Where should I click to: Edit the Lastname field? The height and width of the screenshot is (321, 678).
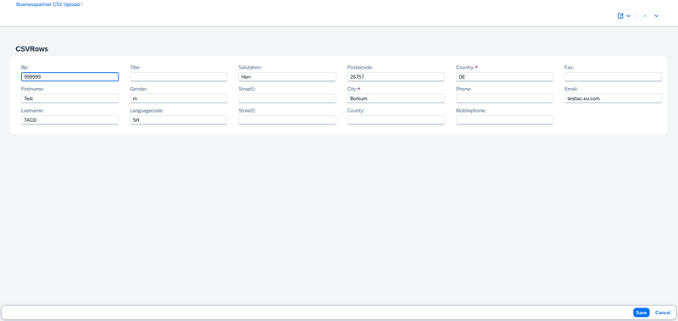[69, 120]
